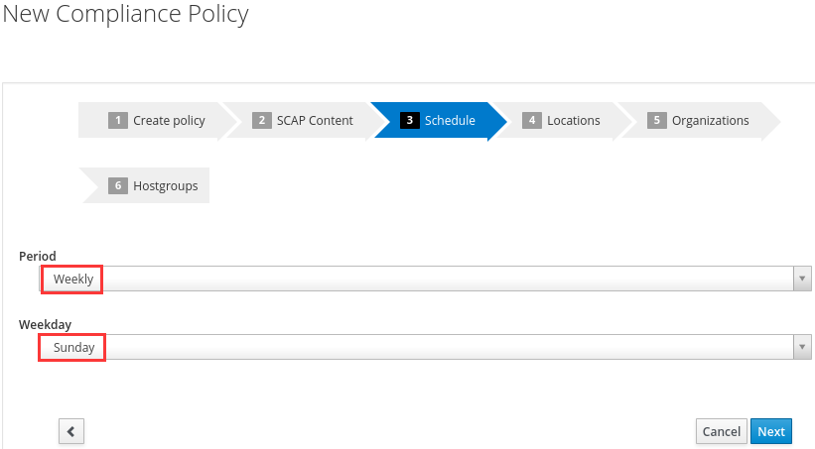Click the number 5 step badge

(656, 121)
